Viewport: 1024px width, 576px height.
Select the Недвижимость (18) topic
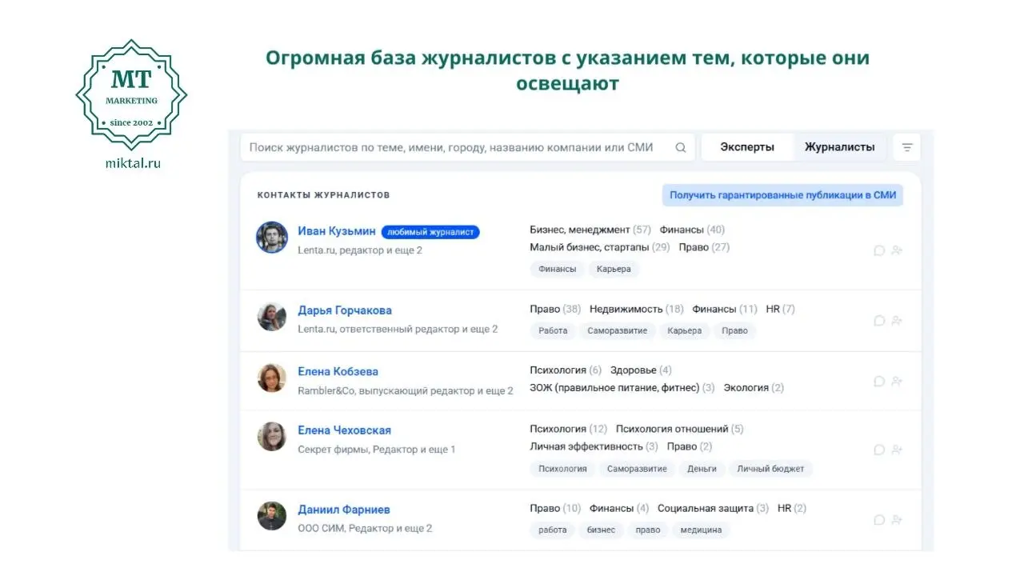[637, 309]
